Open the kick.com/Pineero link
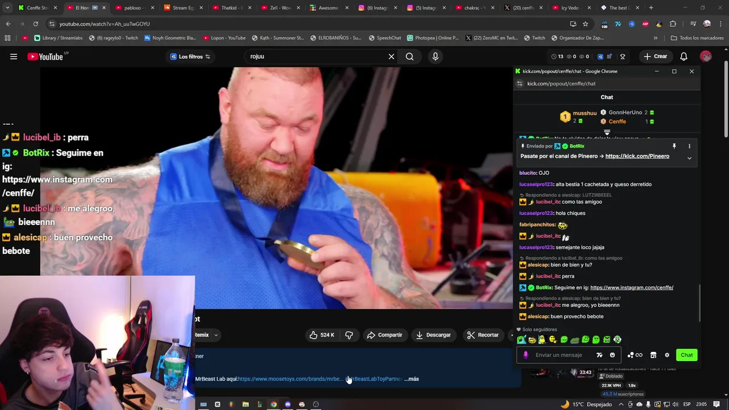The width and height of the screenshot is (729, 410). [x=637, y=156]
